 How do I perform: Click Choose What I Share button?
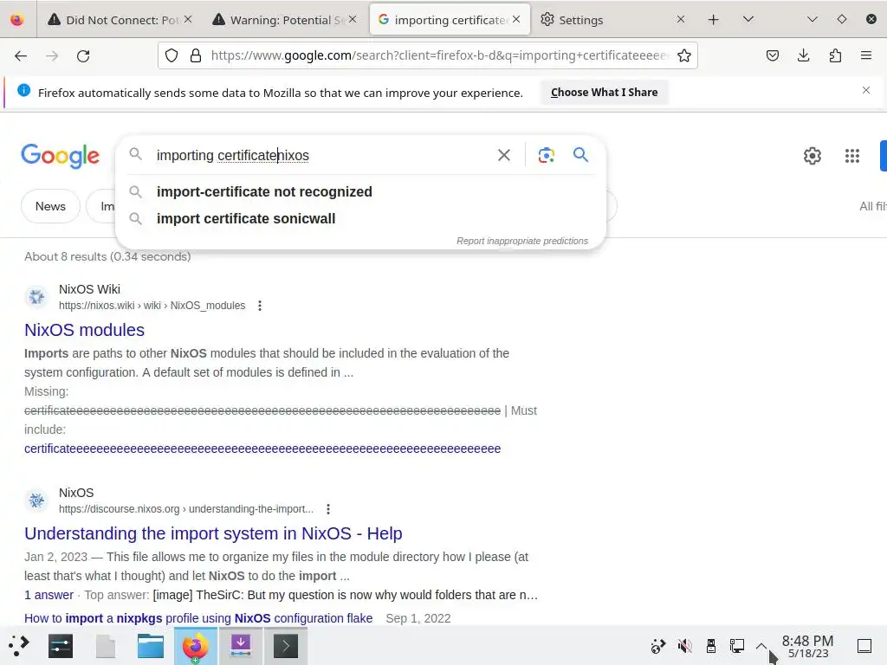pos(604,92)
